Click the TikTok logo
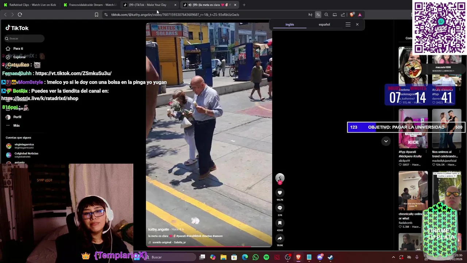 click(17, 28)
